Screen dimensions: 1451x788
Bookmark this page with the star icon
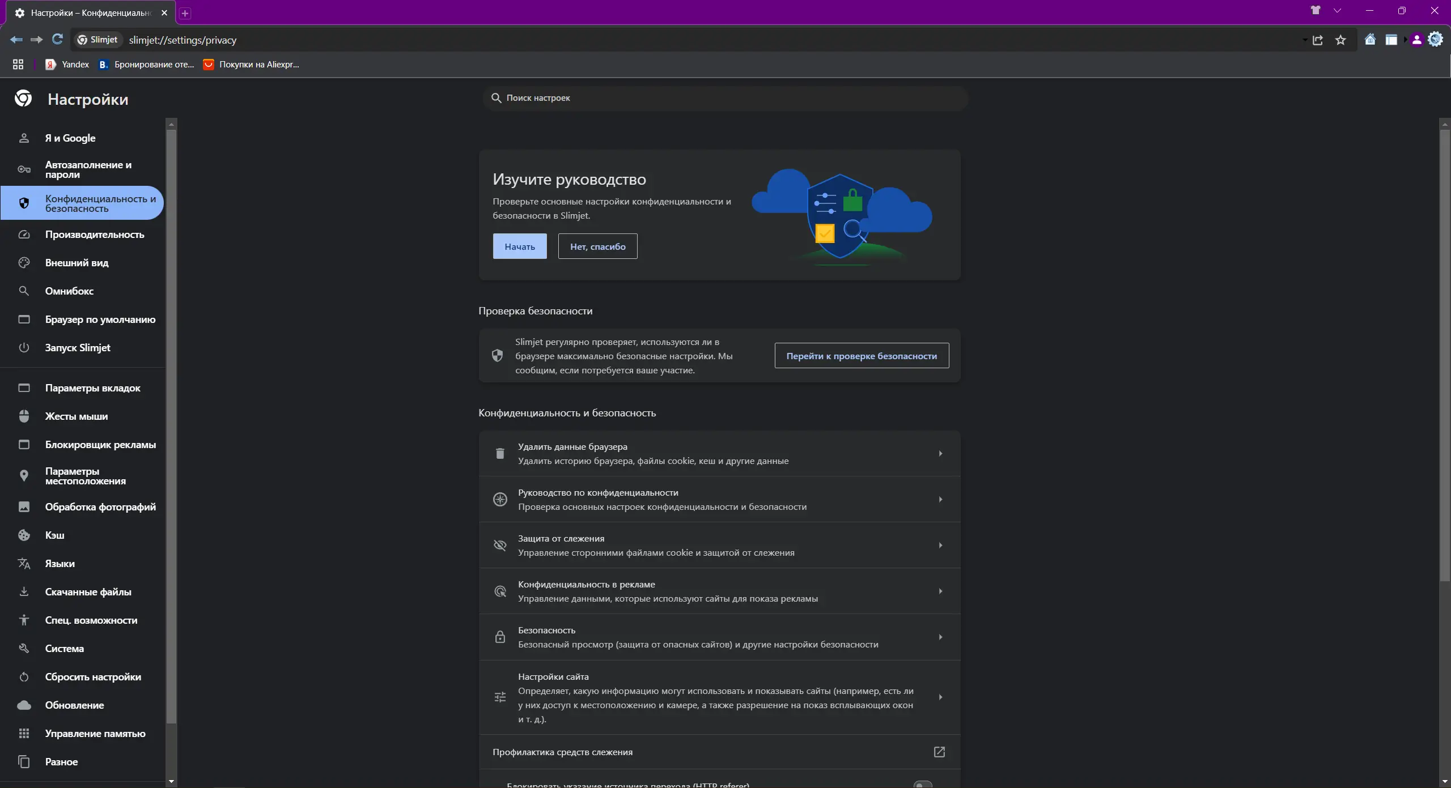pos(1340,40)
